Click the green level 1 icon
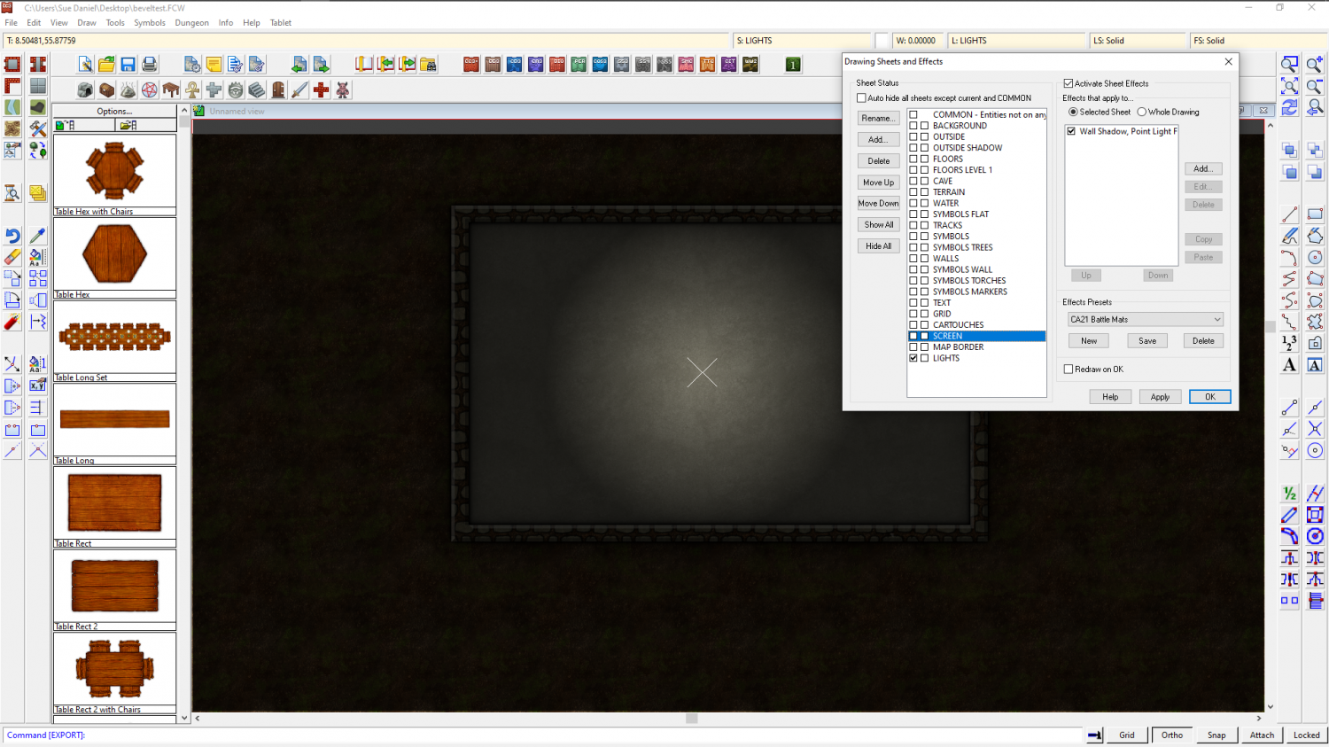Image resolution: width=1329 pixels, height=747 pixels. 793,64
